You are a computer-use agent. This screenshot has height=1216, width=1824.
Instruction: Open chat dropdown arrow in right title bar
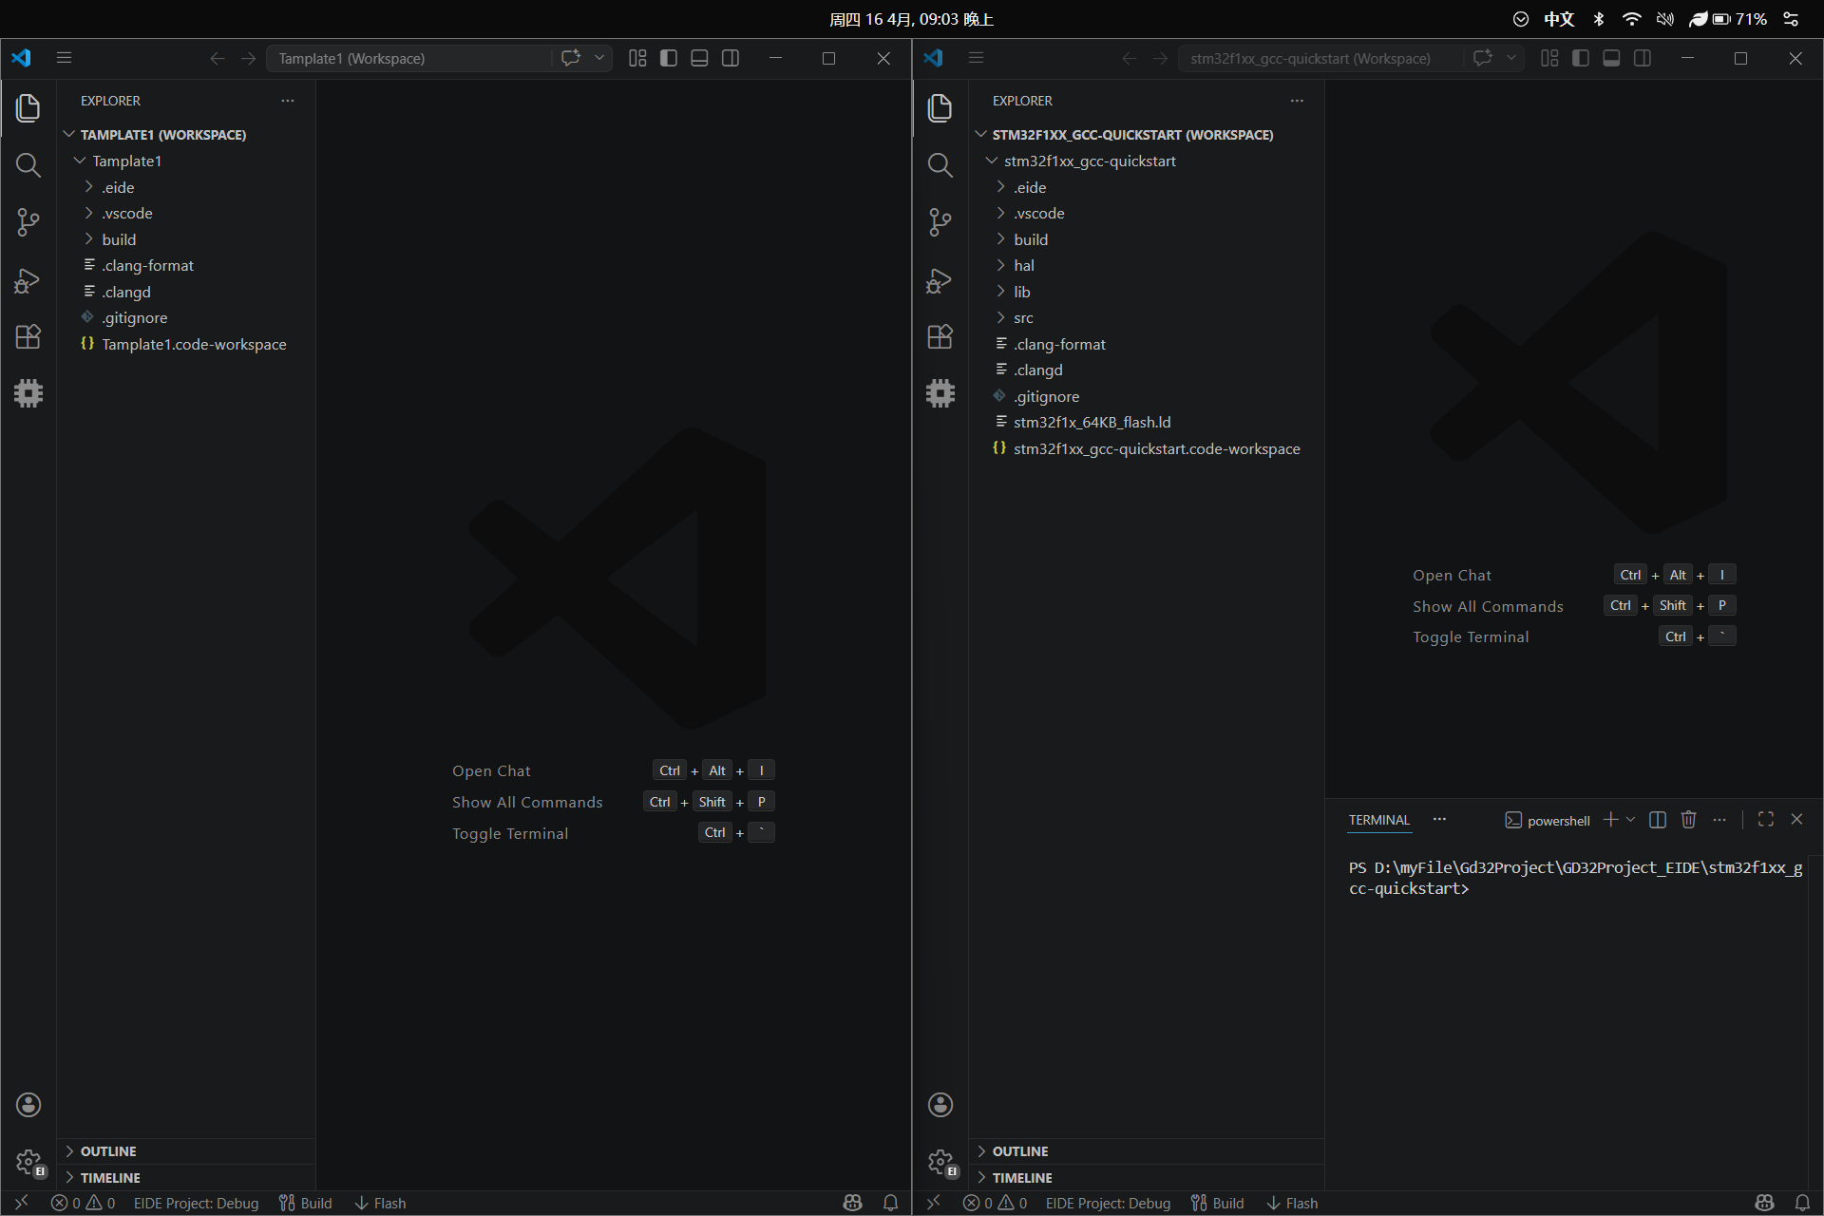coord(1511,58)
